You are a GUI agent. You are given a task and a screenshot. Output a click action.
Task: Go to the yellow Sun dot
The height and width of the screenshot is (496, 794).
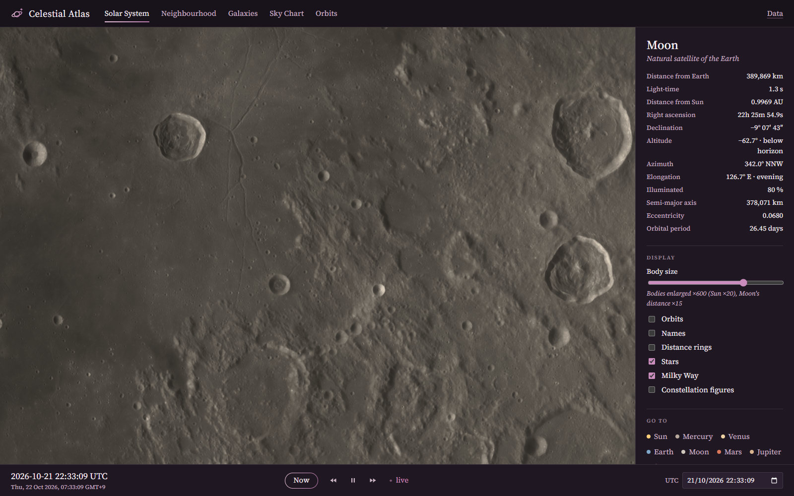point(649,436)
